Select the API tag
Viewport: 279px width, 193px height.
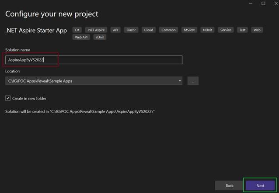(115, 30)
